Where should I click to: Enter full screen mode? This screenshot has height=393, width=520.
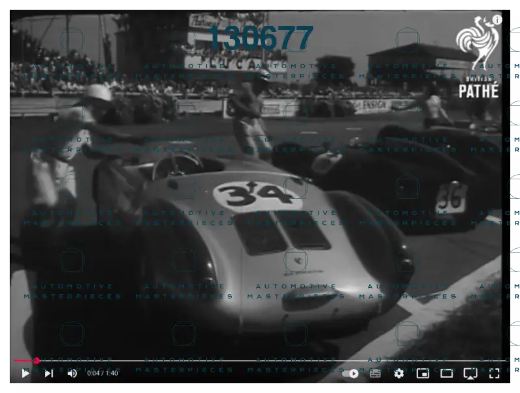[494, 374]
